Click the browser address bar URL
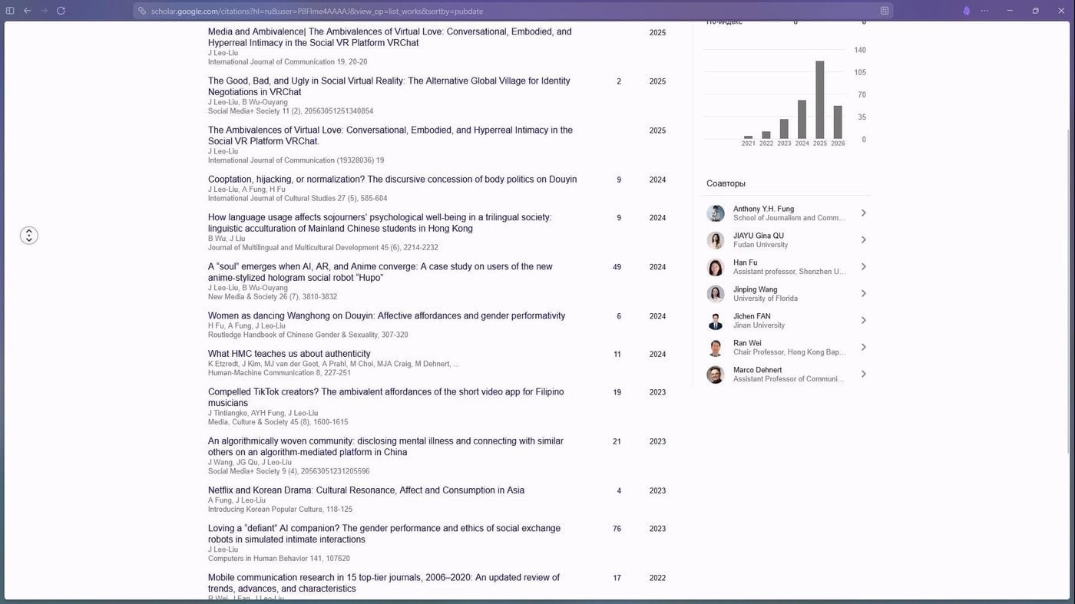This screenshot has height=604, width=1075. [x=317, y=11]
